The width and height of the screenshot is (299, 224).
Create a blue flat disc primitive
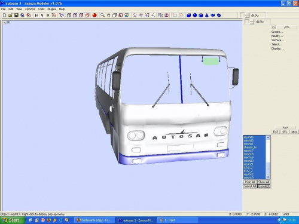(213, 15)
